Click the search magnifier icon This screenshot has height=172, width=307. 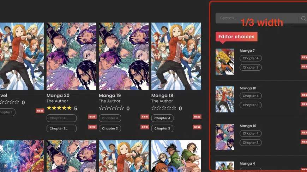[303, 18]
